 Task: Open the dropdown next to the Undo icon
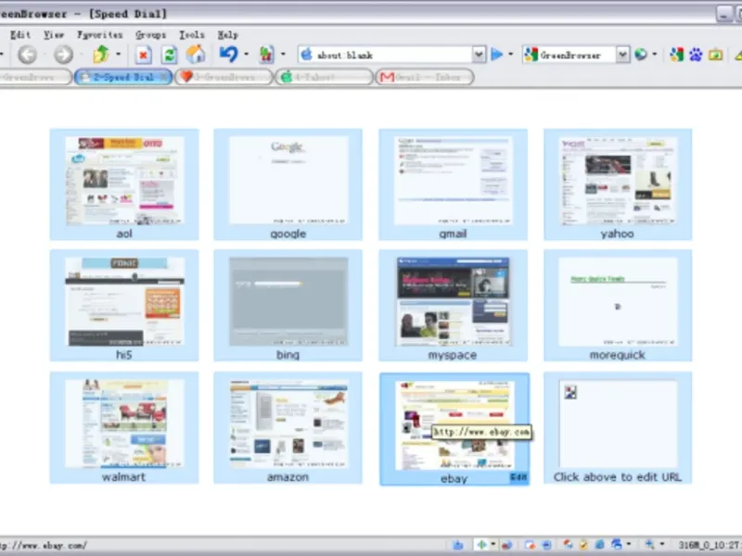coord(246,54)
